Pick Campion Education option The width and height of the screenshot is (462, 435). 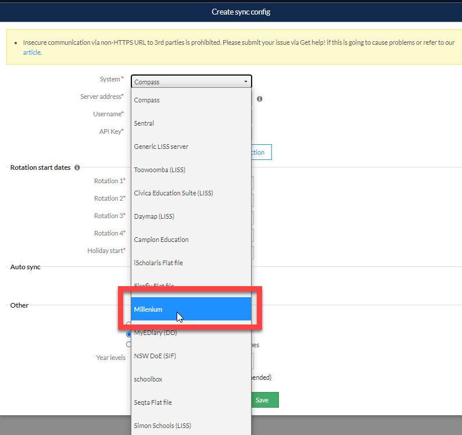191,240
